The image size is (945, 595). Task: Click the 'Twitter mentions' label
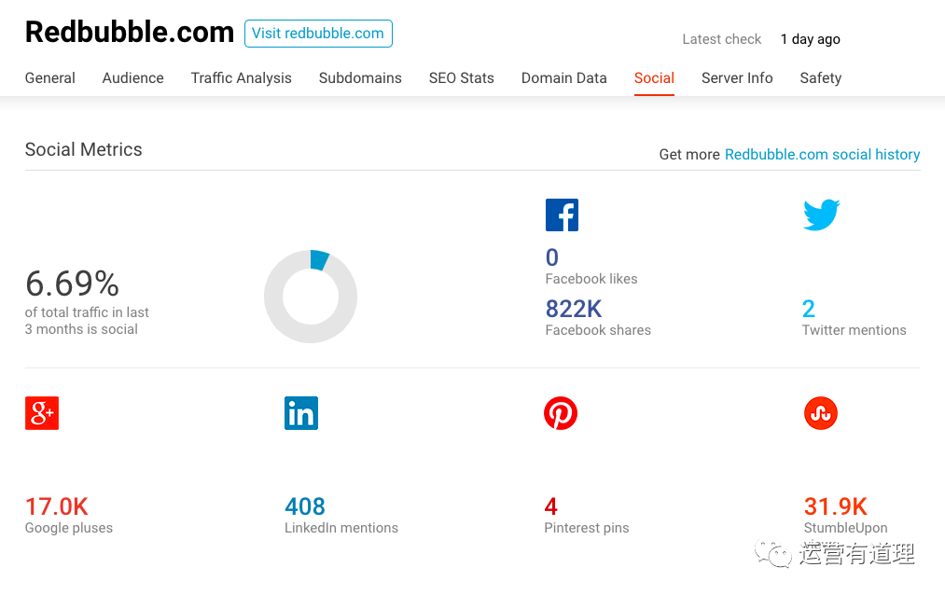pos(854,330)
